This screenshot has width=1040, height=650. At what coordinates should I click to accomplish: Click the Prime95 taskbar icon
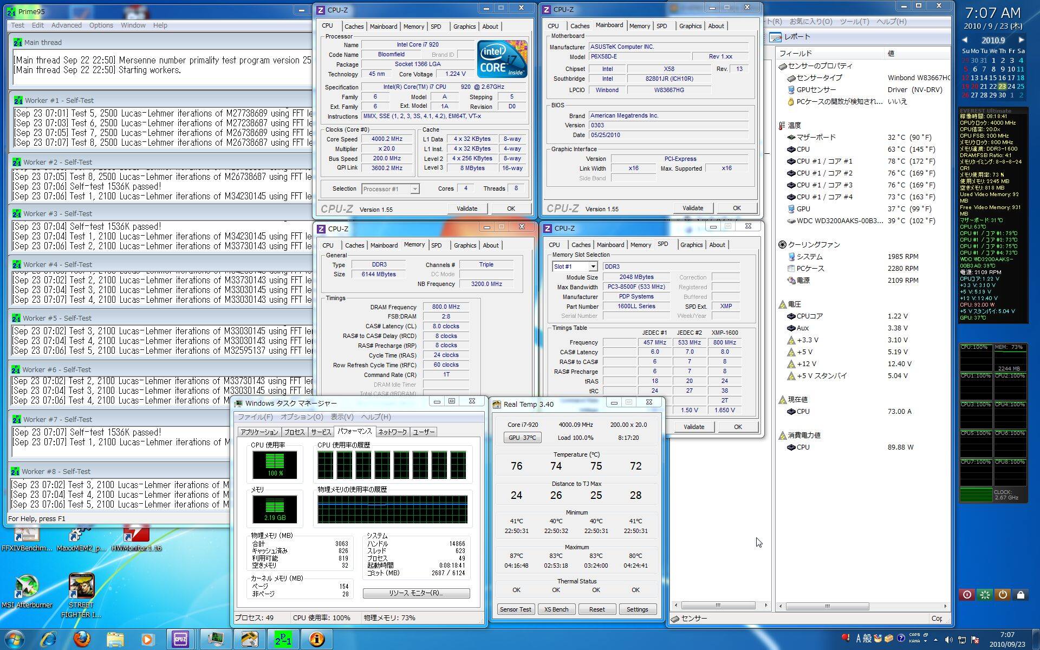pyautogui.click(x=283, y=639)
